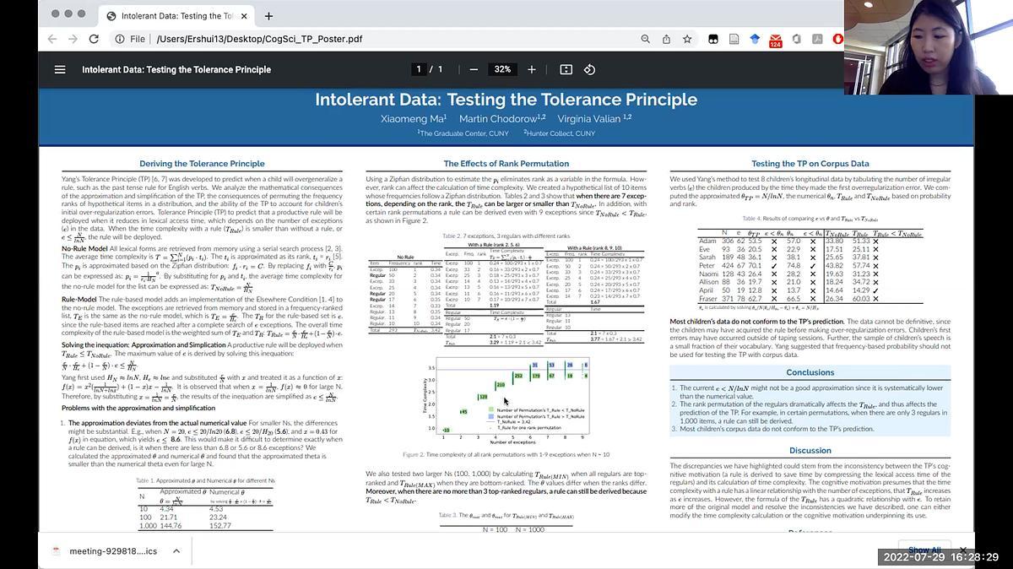Viewport: 1013px width, 569px height.
Task: Click the poster title 'Intolerant Data: Testing the Tolerance Principle'
Action: coord(506,99)
